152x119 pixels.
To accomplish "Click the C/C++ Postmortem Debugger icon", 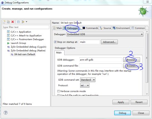I will [8, 39].
